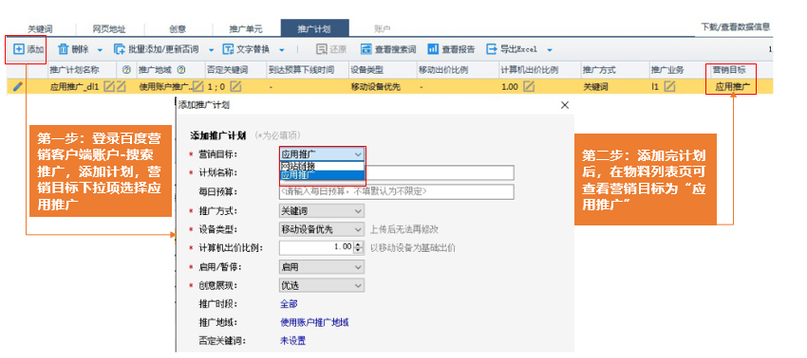Viewport: 807px width, 358px height.
Task: Click 推广业务 column header
Action: [x=667, y=69]
